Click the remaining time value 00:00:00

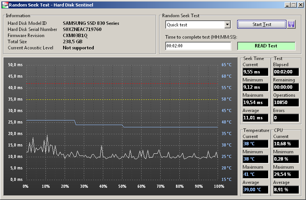coord(286,87)
